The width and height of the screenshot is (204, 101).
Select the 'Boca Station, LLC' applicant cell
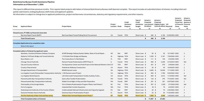click(x=27, y=59)
